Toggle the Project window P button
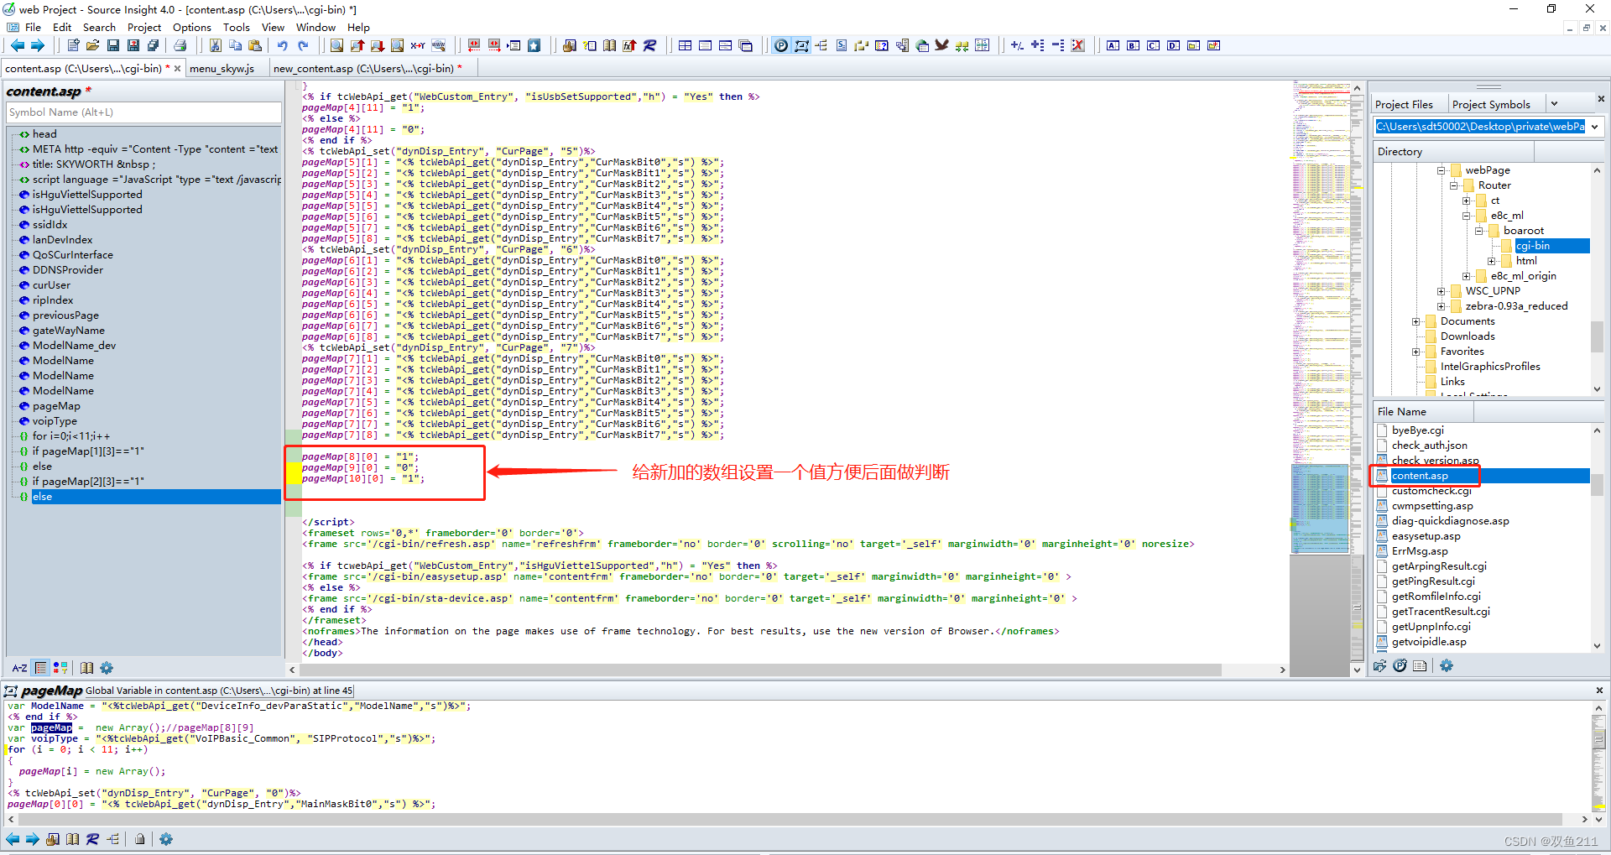The width and height of the screenshot is (1611, 855). click(780, 45)
